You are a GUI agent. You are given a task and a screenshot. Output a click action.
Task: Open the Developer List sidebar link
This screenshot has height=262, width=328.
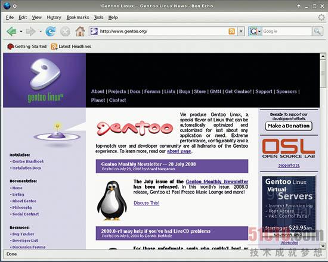point(25,241)
